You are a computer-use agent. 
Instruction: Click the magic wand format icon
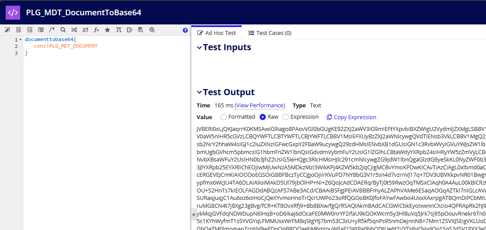[7, 30]
